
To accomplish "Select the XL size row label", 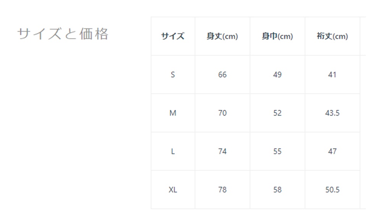I will click(x=173, y=190).
